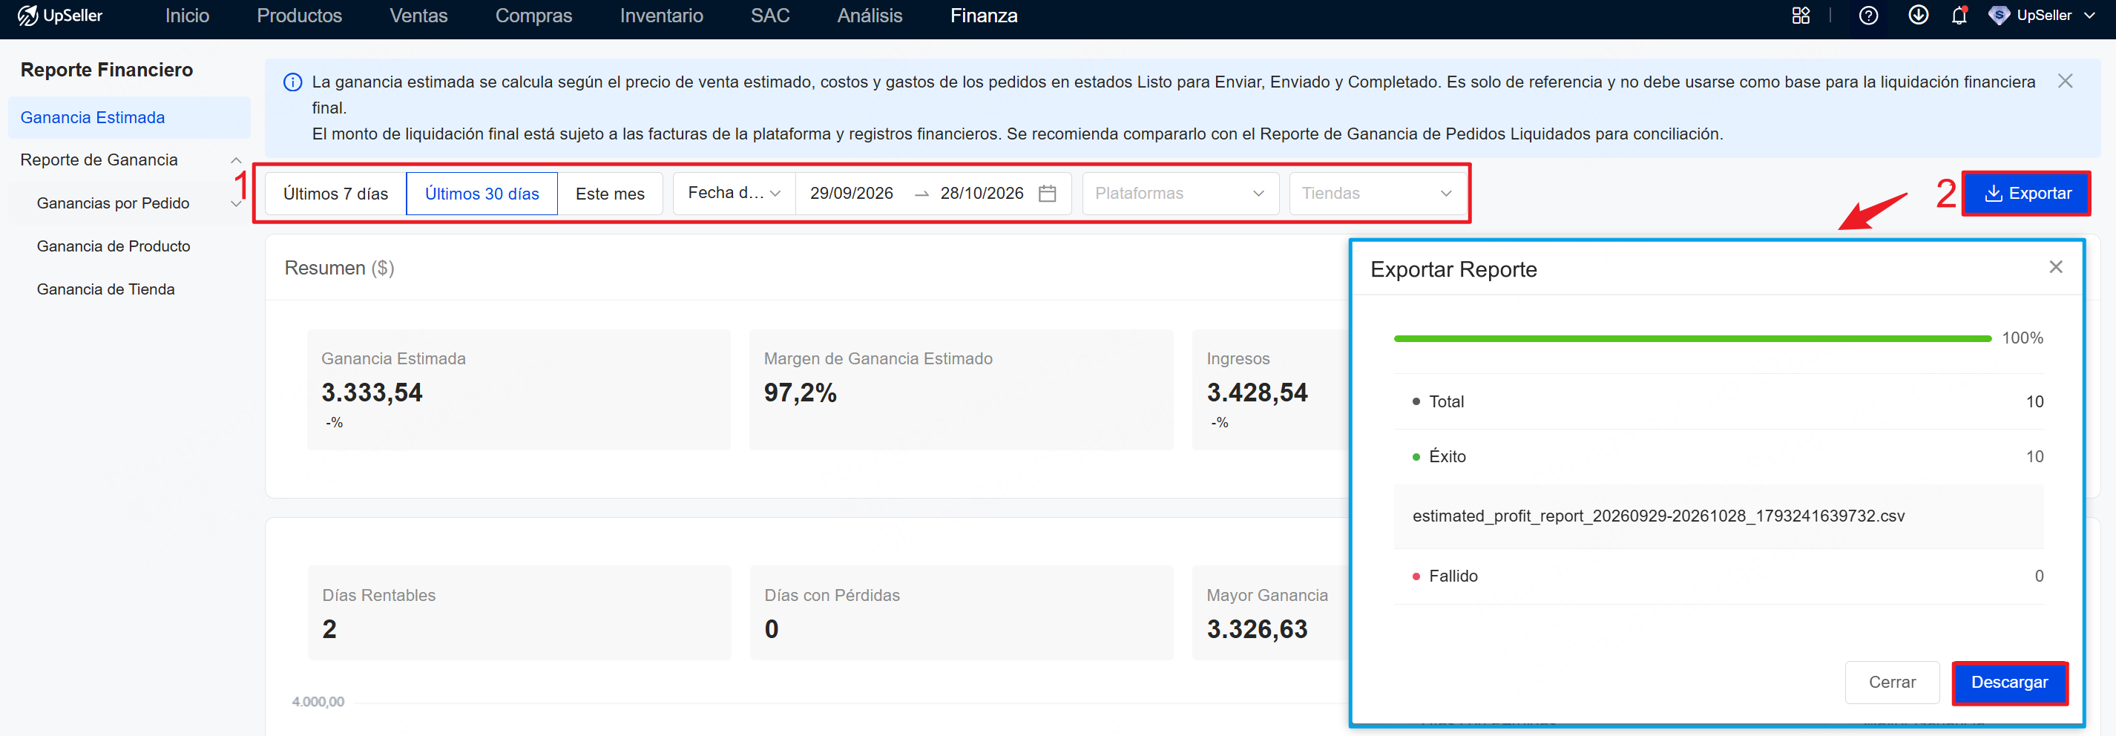Click the Días Rentables summary card
Viewport: 2116px width, 736px height.
(x=519, y=612)
